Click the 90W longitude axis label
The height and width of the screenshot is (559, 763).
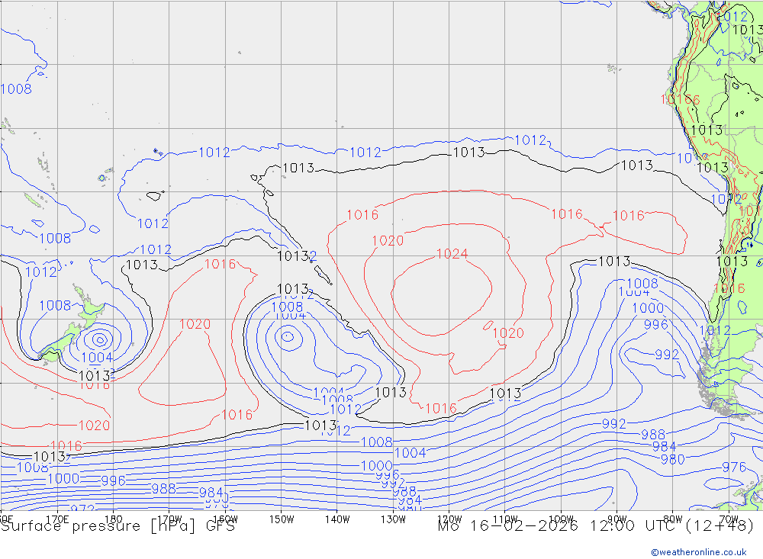tap(617, 519)
